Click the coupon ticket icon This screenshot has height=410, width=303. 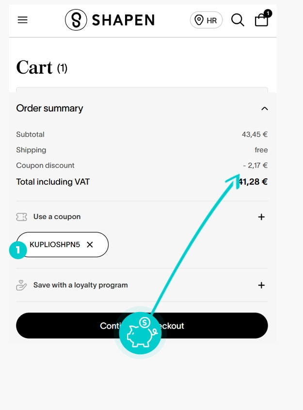click(21, 217)
